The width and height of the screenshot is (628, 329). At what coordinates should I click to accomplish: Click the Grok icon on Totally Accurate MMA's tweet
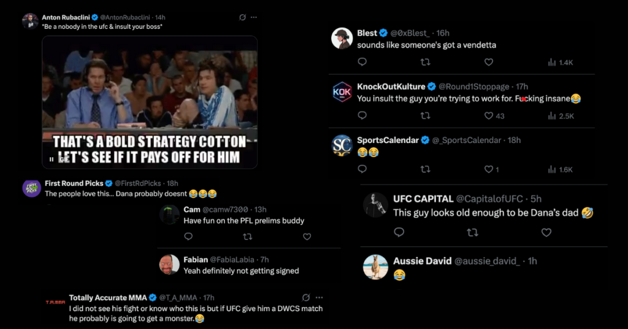click(x=306, y=298)
